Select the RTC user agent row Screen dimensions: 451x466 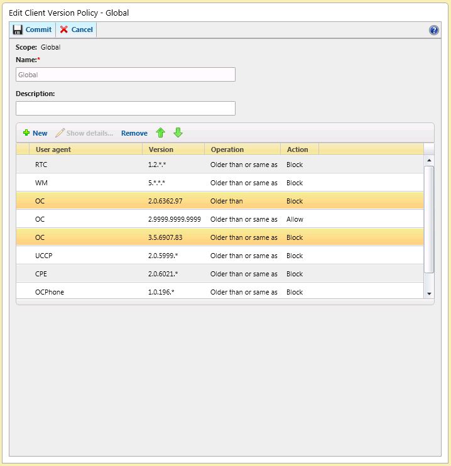(x=220, y=165)
